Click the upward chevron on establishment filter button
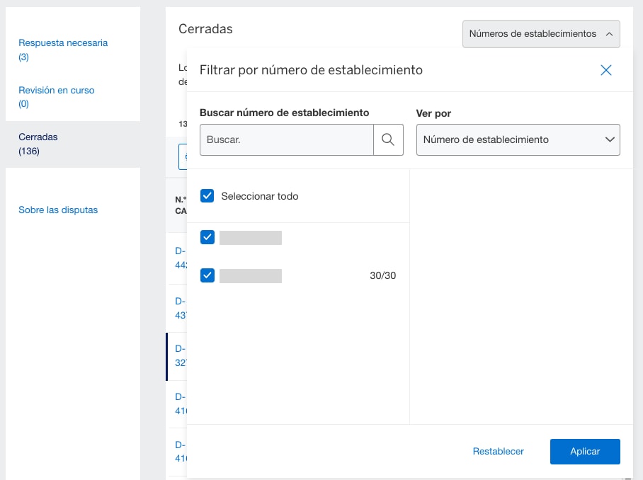Viewport: 643px width, 480px height. click(x=608, y=33)
